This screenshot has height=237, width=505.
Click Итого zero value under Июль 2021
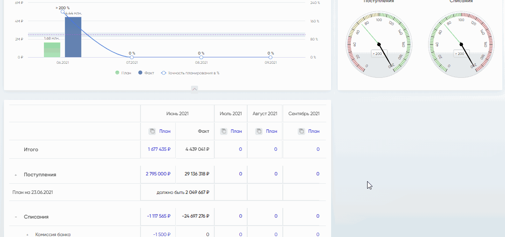coord(240,149)
